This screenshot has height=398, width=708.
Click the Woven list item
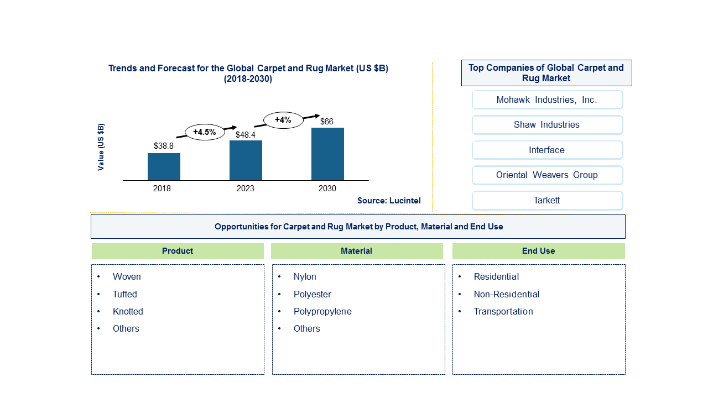tap(127, 276)
